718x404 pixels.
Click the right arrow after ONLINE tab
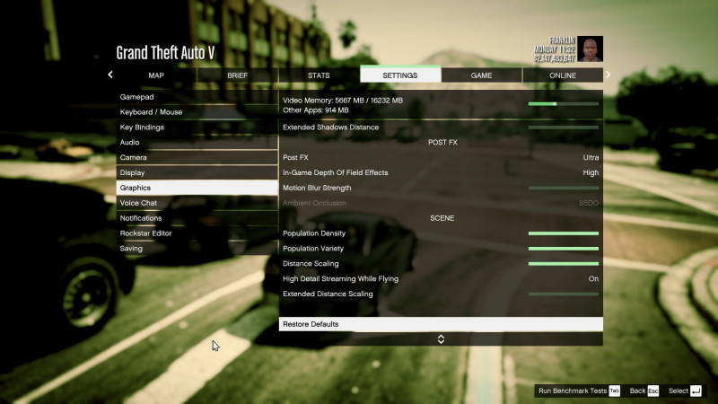pyautogui.click(x=608, y=75)
